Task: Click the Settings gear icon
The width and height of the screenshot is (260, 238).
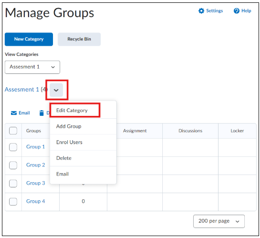Action: [201, 11]
